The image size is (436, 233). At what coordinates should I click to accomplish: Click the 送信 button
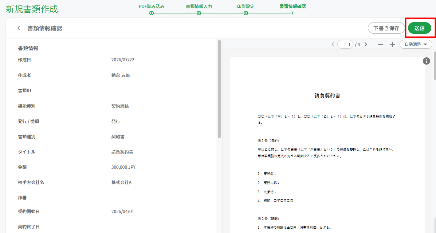click(x=419, y=28)
